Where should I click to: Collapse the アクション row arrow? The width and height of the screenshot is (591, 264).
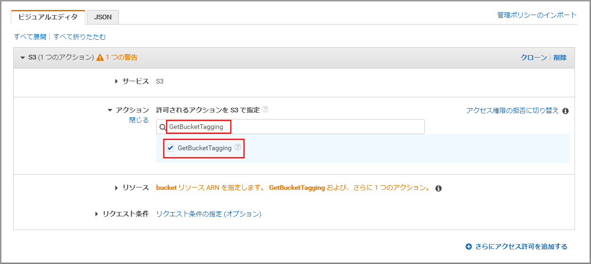[x=110, y=110]
